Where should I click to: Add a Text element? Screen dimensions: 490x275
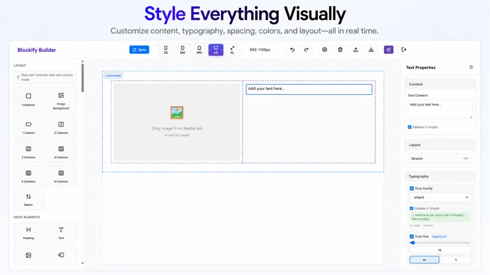click(x=61, y=233)
